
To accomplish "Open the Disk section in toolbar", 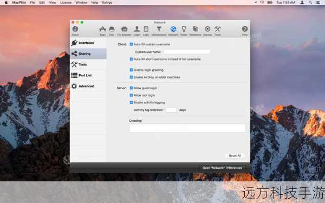I will click(112, 31).
